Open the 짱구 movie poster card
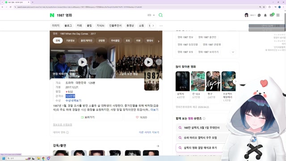 click(213, 81)
